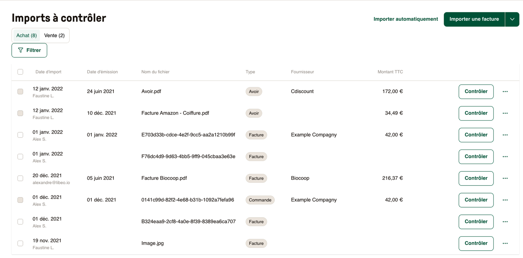Expand the Importer une facture dropdown arrow
This screenshot has height=258, width=523.
click(512, 19)
